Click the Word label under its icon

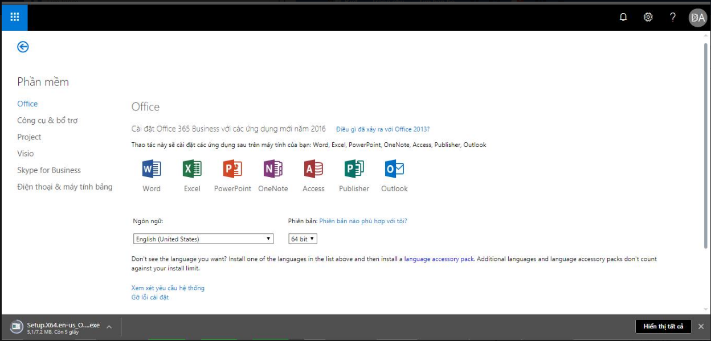[x=152, y=188]
